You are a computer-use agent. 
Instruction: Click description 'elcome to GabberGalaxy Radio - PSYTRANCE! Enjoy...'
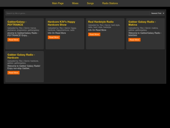pyautogui.click(x=23, y=34)
